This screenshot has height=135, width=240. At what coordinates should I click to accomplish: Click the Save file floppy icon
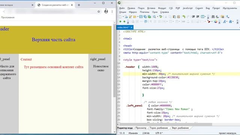[141, 16]
